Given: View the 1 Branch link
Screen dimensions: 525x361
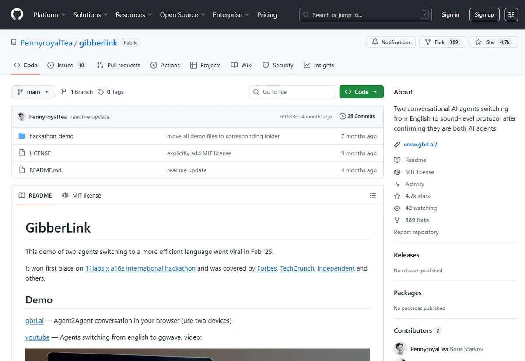Looking at the screenshot, I should (77, 92).
